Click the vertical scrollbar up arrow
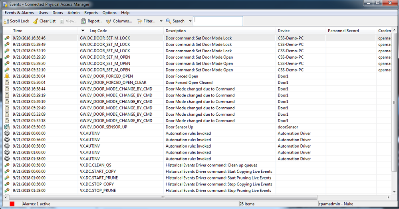The height and width of the screenshot is (209, 399). point(394,30)
